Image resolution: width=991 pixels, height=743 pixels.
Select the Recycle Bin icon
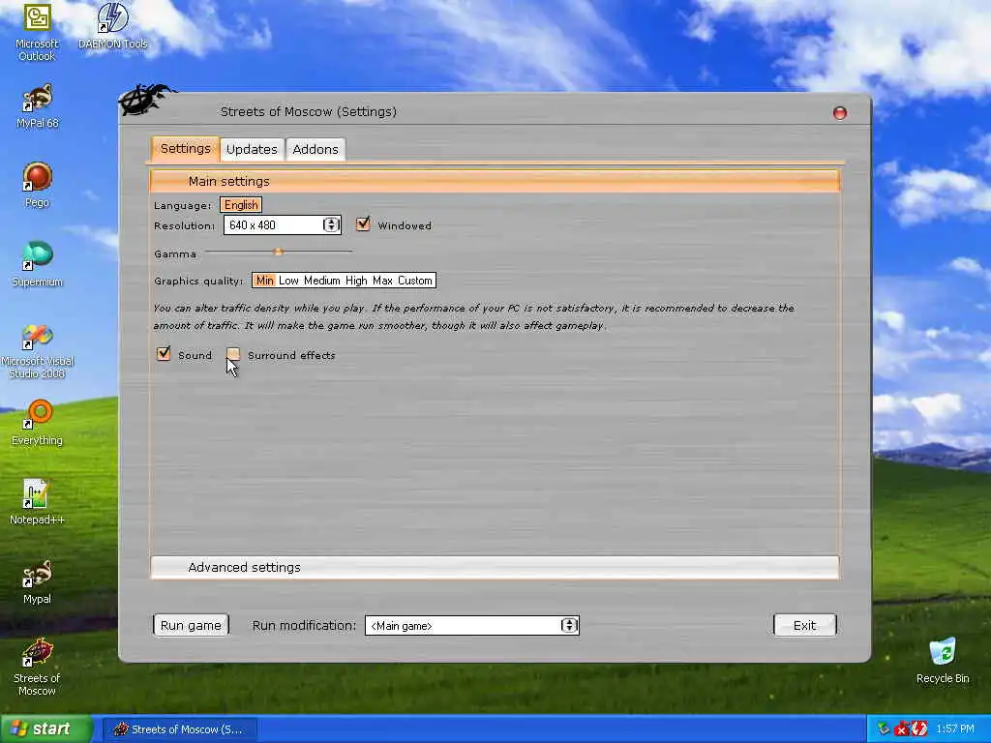(943, 661)
